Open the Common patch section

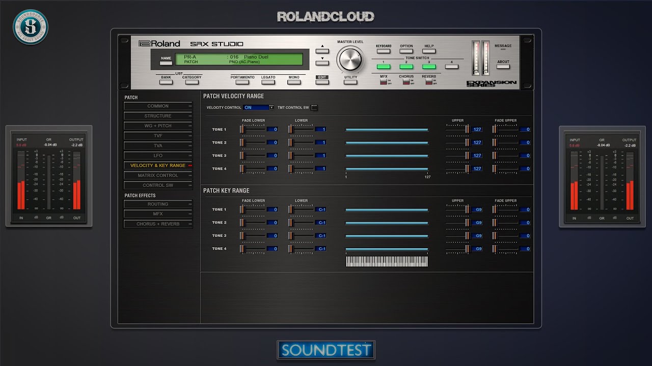pos(158,106)
